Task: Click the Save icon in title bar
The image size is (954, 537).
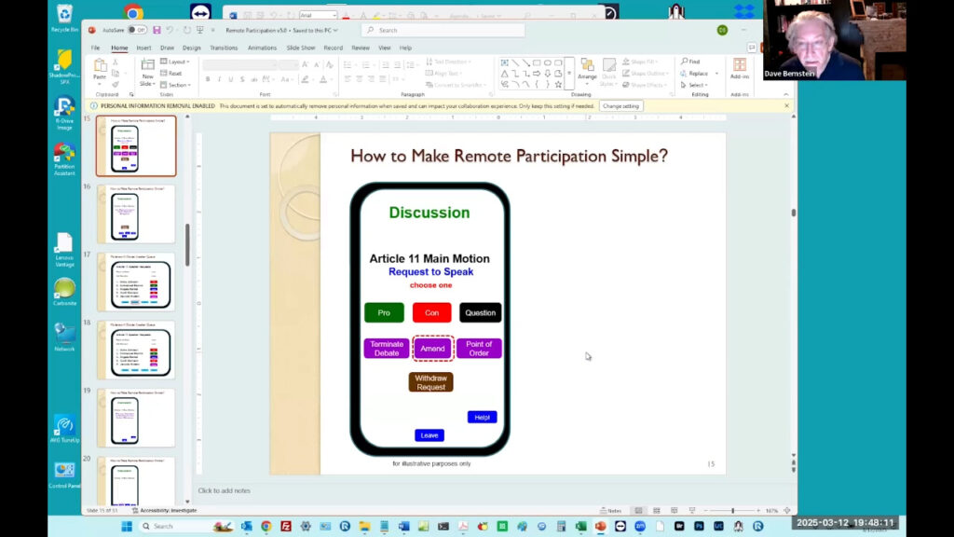Action: tap(157, 30)
